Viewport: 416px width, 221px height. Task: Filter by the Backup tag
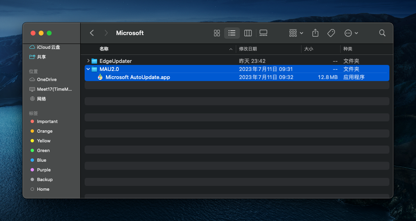pos(45,179)
